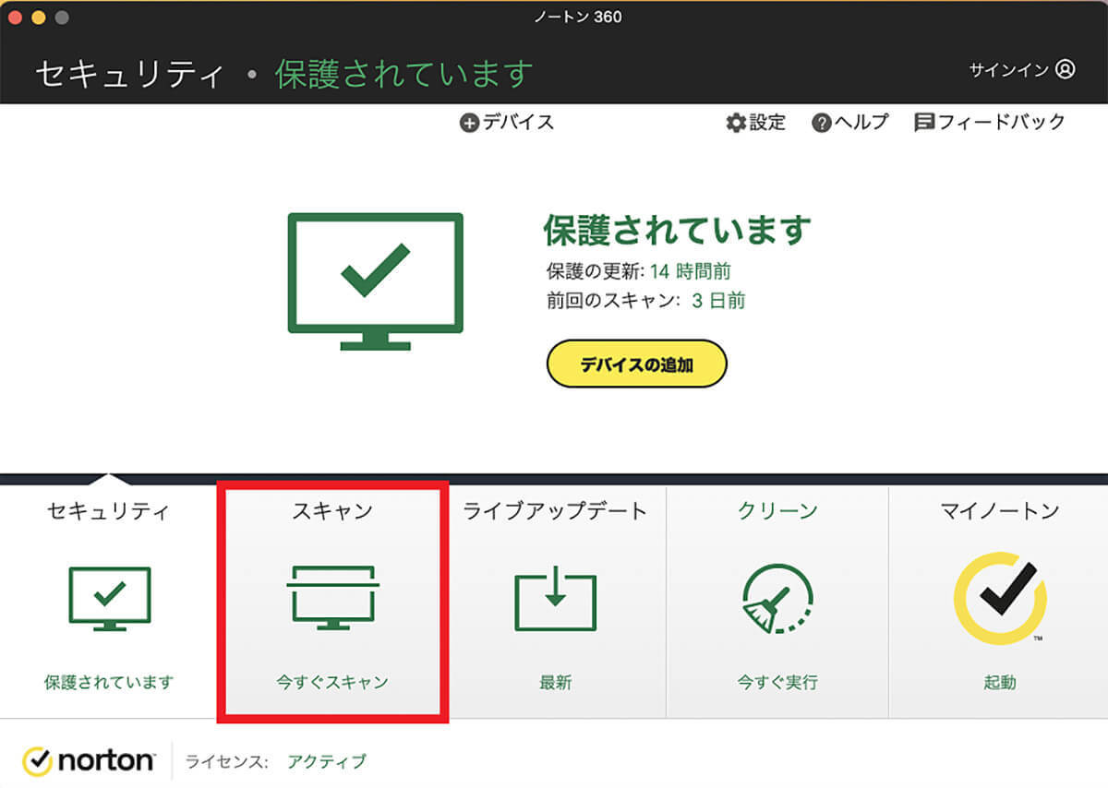Click the large protected monitor icon
Image resolution: width=1108 pixels, height=788 pixels.
point(375,281)
